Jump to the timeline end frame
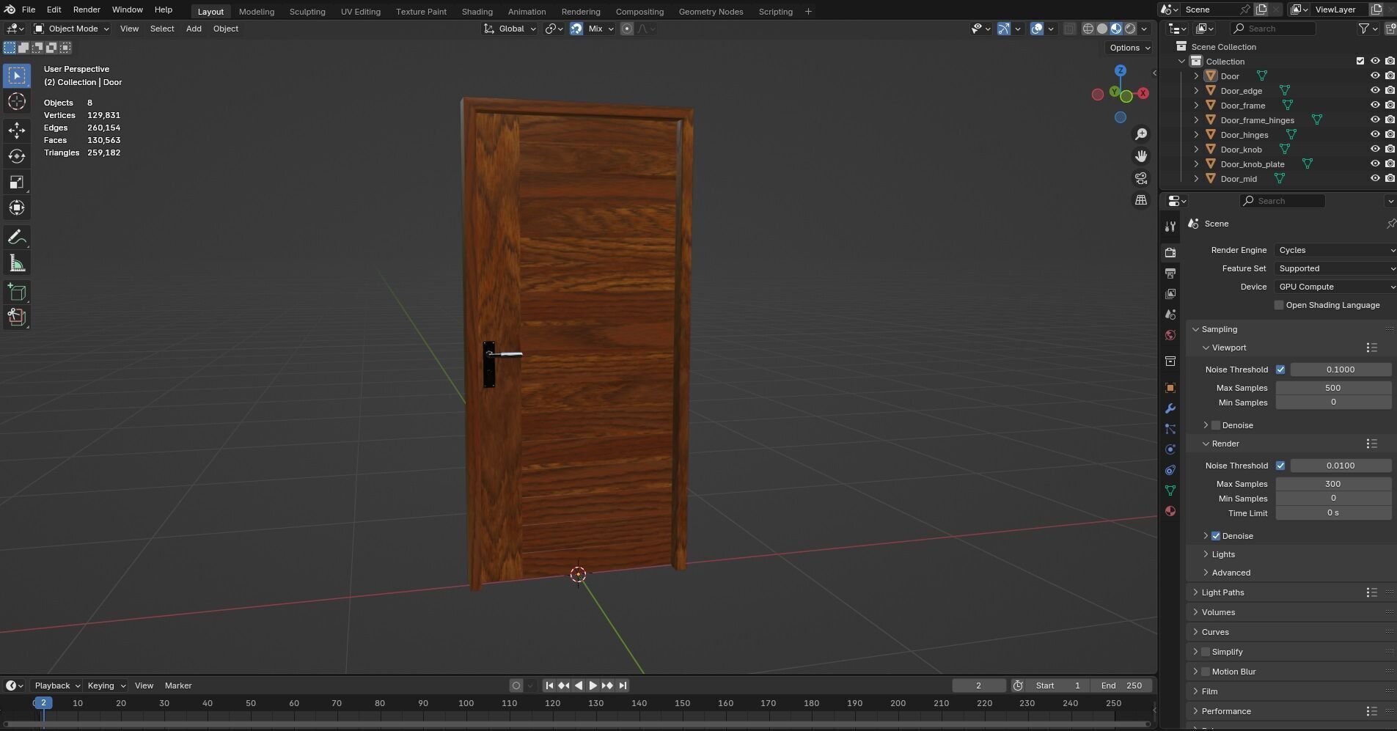The width and height of the screenshot is (1397, 731). pos(623,686)
